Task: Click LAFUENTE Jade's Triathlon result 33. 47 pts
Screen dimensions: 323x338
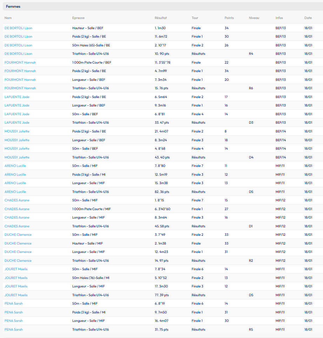Action: [162, 123]
